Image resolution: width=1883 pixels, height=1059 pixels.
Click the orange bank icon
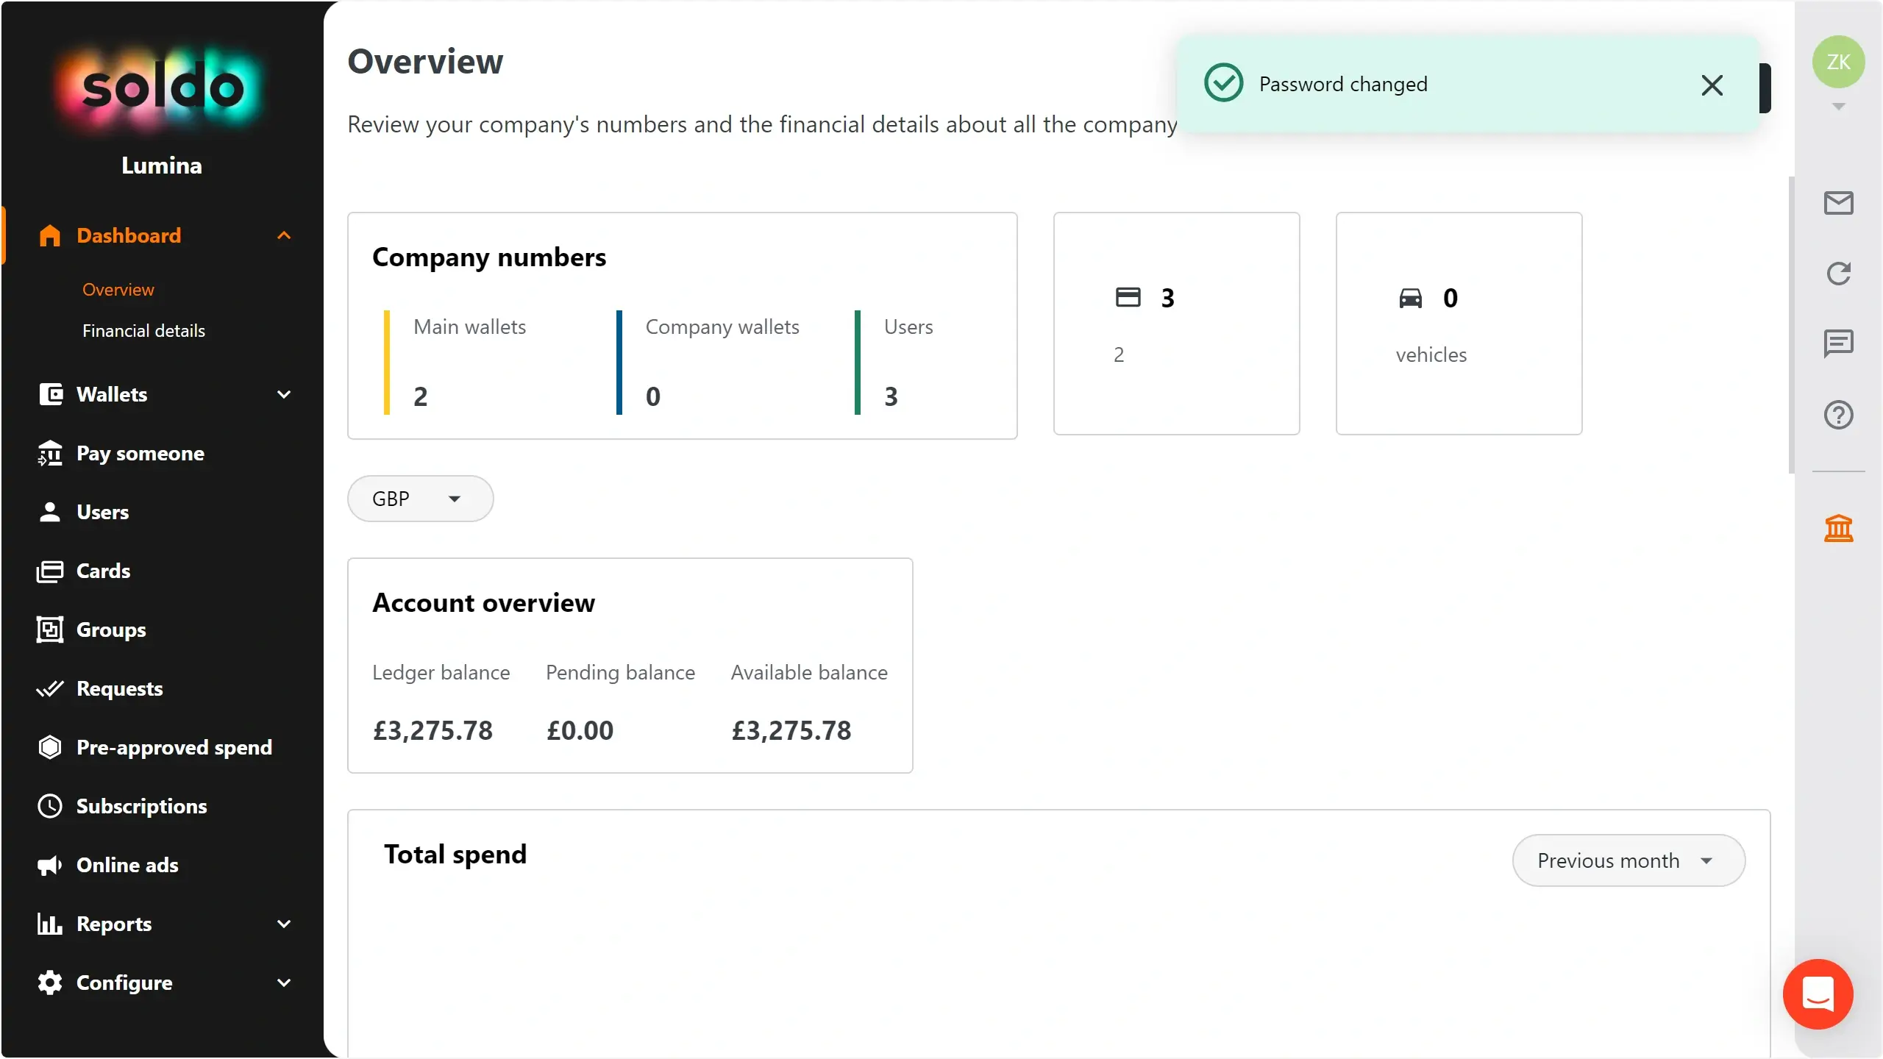tap(1838, 528)
